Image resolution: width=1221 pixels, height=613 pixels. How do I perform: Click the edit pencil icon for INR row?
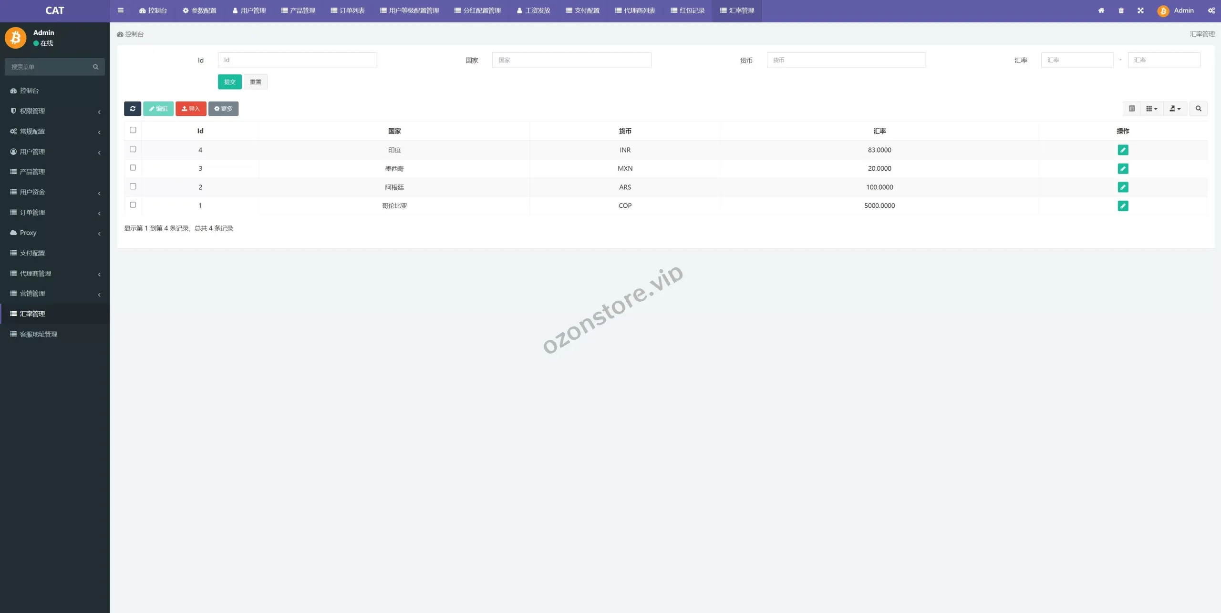(x=1123, y=150)
